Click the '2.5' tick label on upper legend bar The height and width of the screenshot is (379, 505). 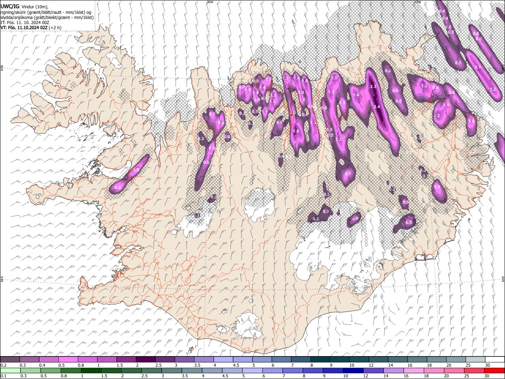[x=158, y=365]
